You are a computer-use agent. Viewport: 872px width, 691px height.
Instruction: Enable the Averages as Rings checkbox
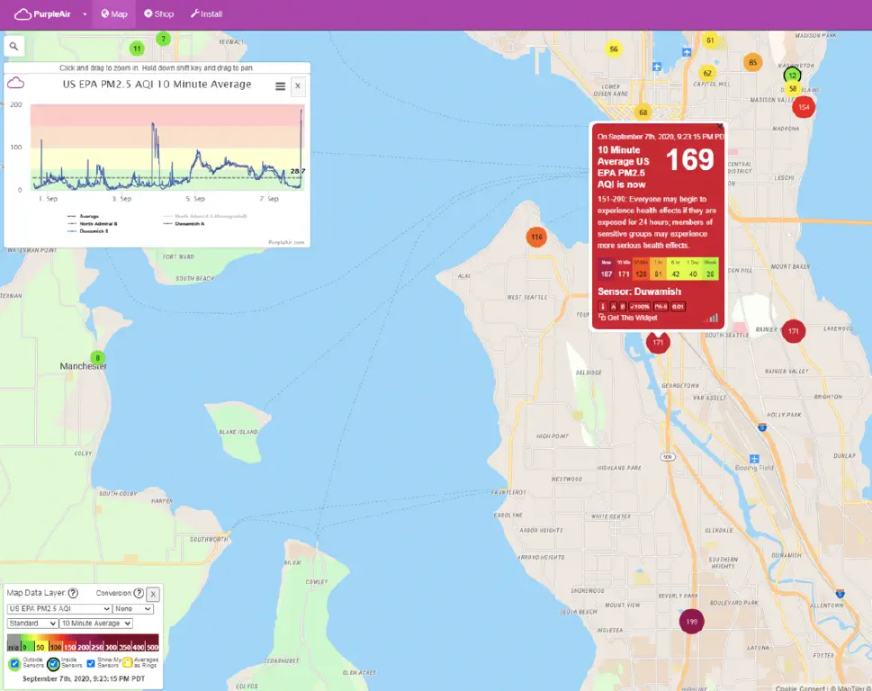pos(128,662)
